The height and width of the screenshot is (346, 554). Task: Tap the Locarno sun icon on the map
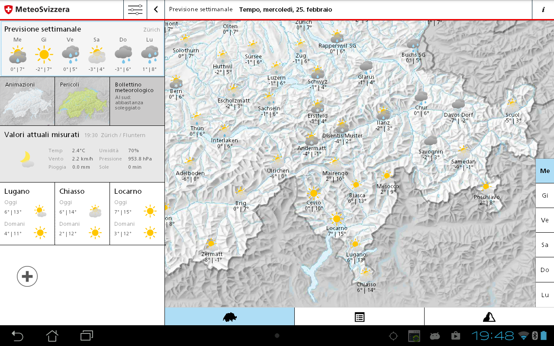[x=336, y=219]
